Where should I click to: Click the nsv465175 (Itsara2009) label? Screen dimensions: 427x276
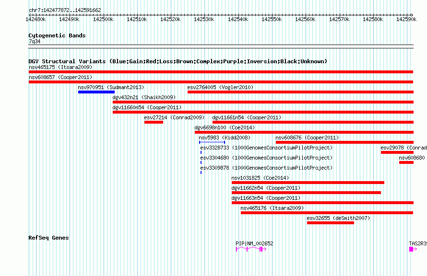tap(60, 67)
